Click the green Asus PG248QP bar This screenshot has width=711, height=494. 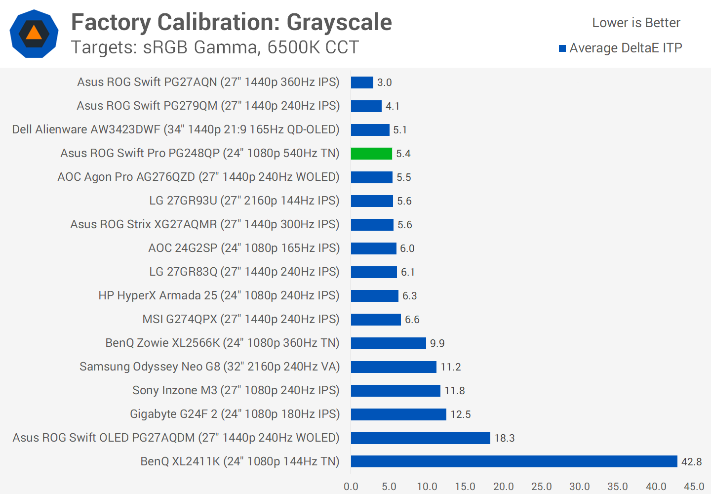(371, 154)
